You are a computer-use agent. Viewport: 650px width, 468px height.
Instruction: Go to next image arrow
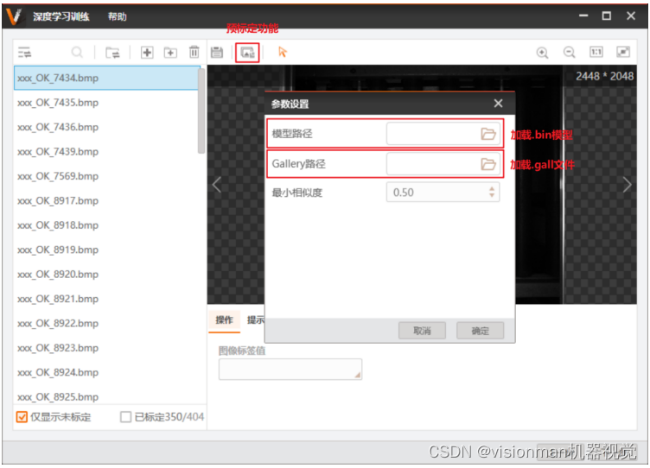tap(627, 185)
